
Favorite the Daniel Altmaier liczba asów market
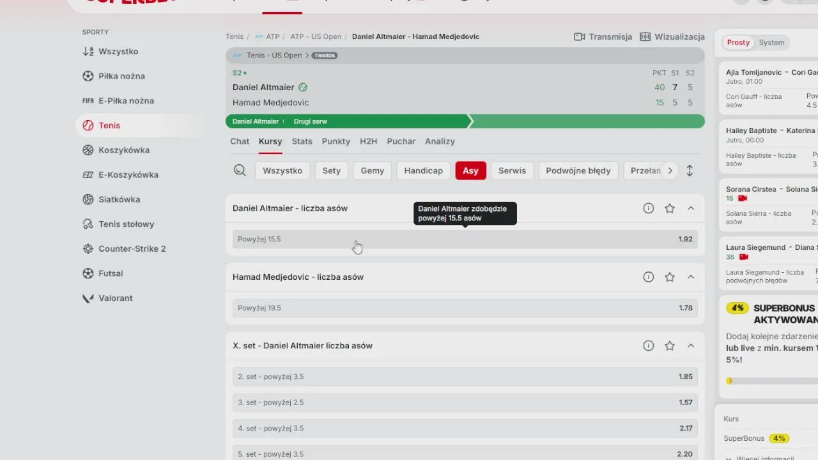click(670, 208)
